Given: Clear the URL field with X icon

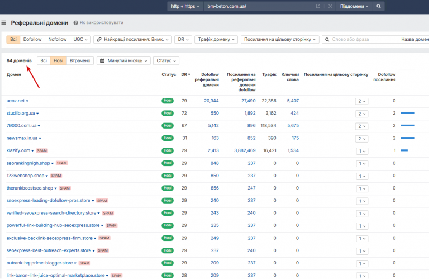Looking at the screenshot, I should [x=330, y=6].
